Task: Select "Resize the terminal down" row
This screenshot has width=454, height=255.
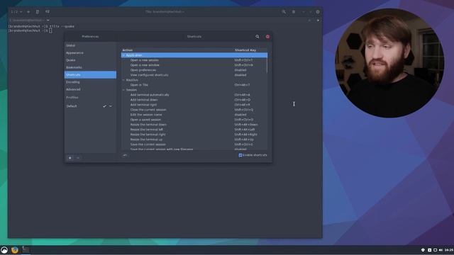Action: coord(194,125)
